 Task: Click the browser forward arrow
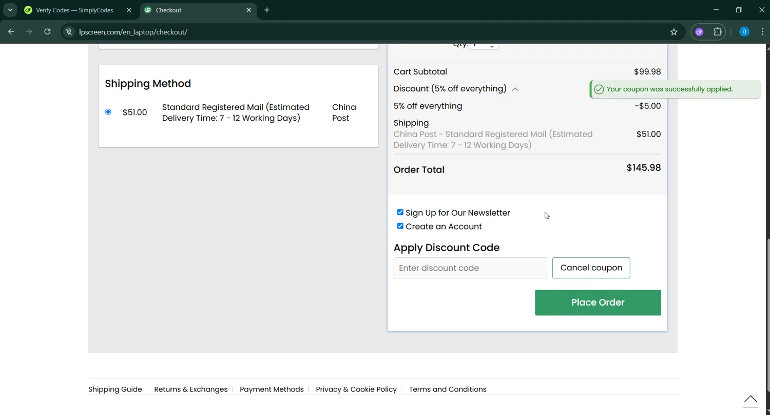[x=29, y=32]
